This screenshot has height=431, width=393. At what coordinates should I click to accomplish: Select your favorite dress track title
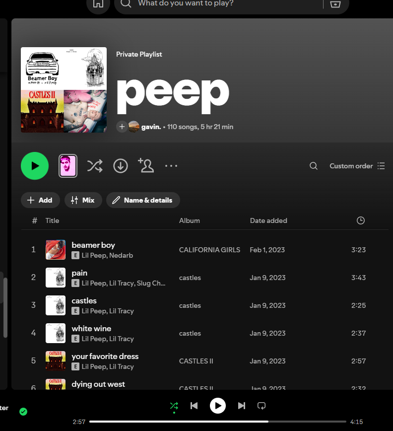click(105, 356)
